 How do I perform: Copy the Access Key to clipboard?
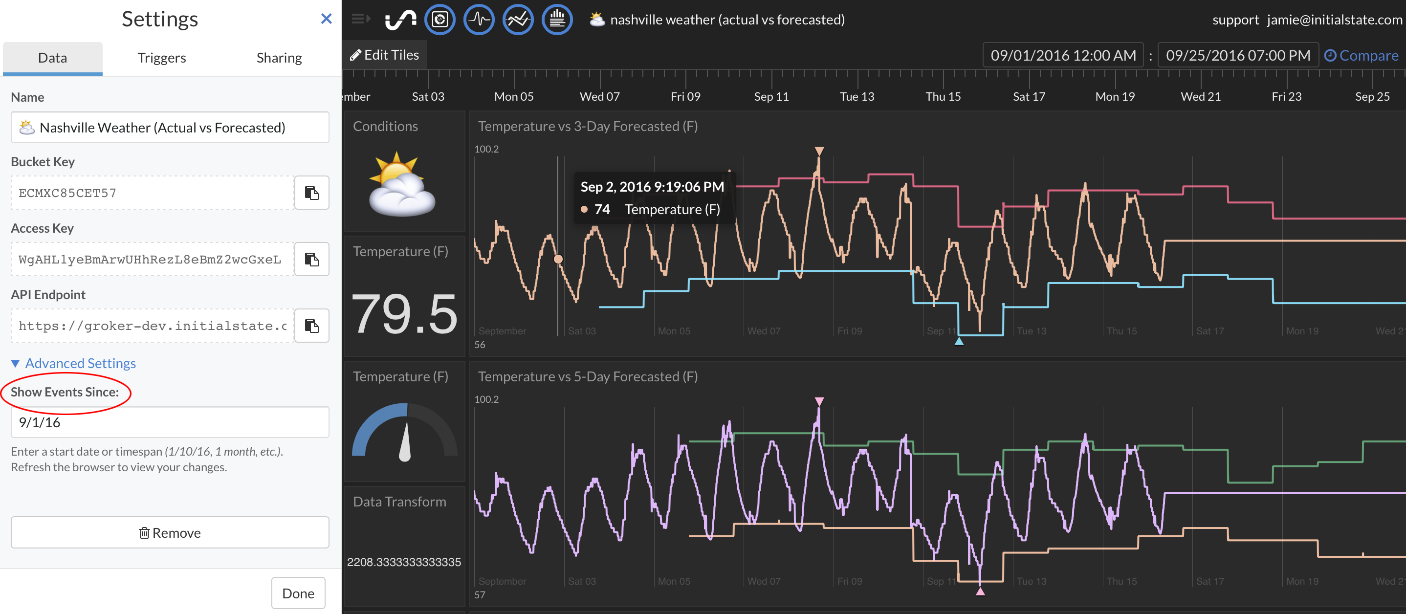311,259
